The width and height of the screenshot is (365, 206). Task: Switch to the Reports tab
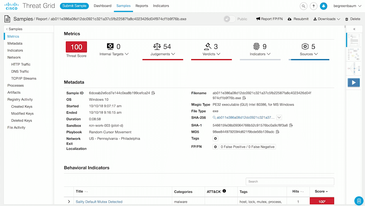point(142,6)
